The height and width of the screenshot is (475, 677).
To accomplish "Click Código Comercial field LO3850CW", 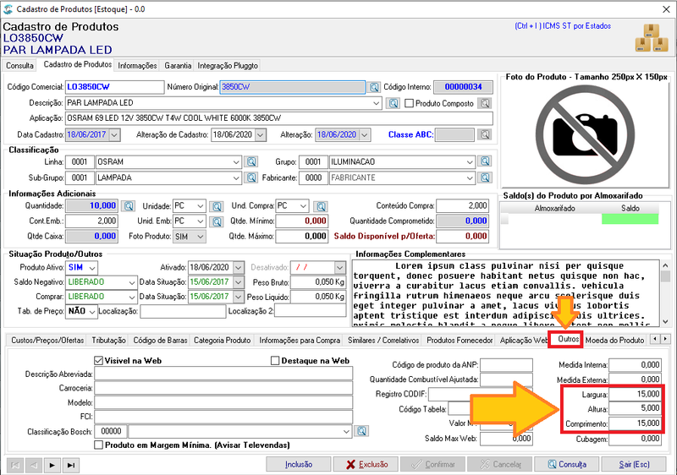I will tap(114, 87).
